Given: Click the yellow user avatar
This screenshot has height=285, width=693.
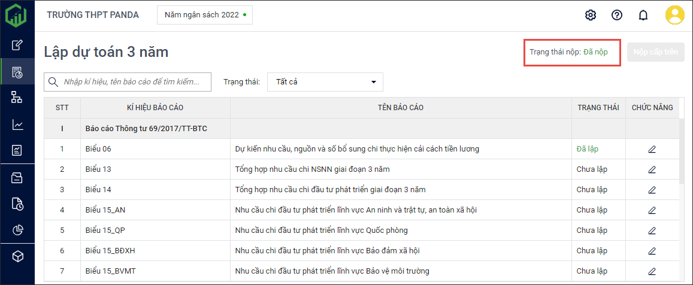Looking at the screenshot, I should (674, 16).
